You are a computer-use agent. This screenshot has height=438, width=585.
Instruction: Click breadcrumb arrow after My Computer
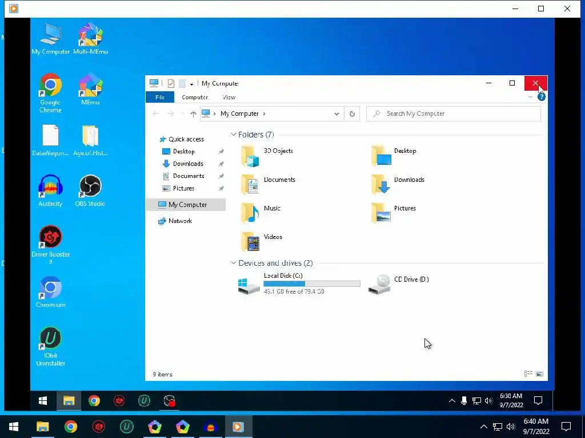[x=264, y=113]
